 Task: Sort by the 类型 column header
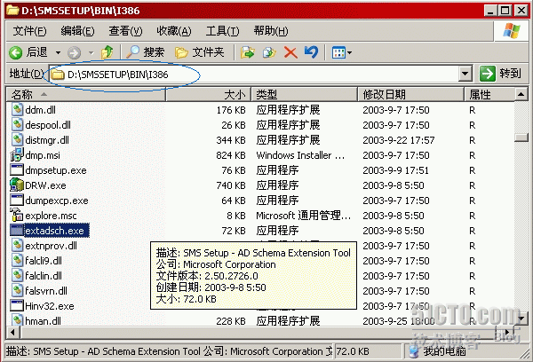click(304, 94)
